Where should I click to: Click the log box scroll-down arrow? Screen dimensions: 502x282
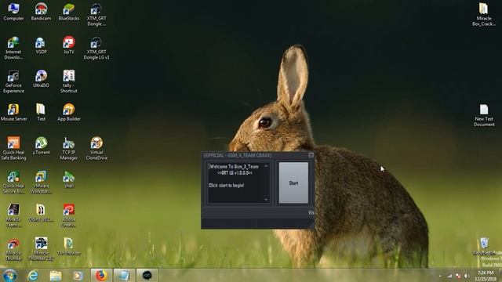point(266,200)
